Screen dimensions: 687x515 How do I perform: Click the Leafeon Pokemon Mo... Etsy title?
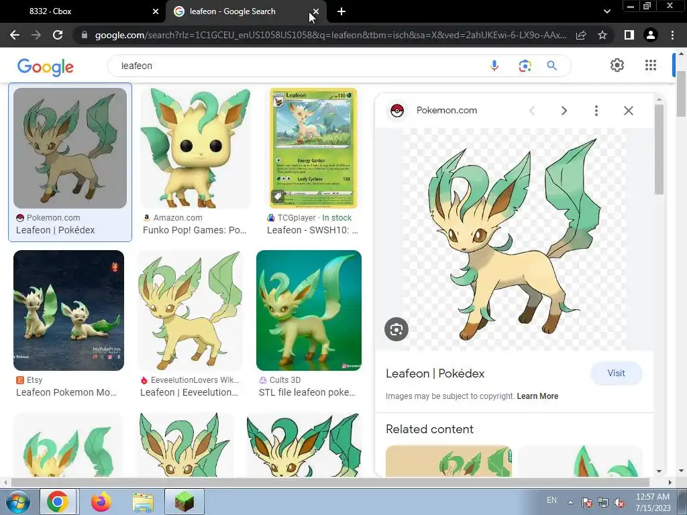coord(66,392)
